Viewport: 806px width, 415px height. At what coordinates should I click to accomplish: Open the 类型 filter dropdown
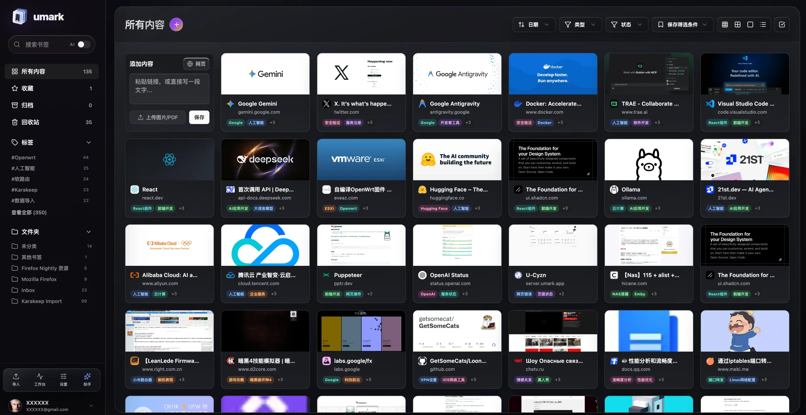(x=580, y=25)
